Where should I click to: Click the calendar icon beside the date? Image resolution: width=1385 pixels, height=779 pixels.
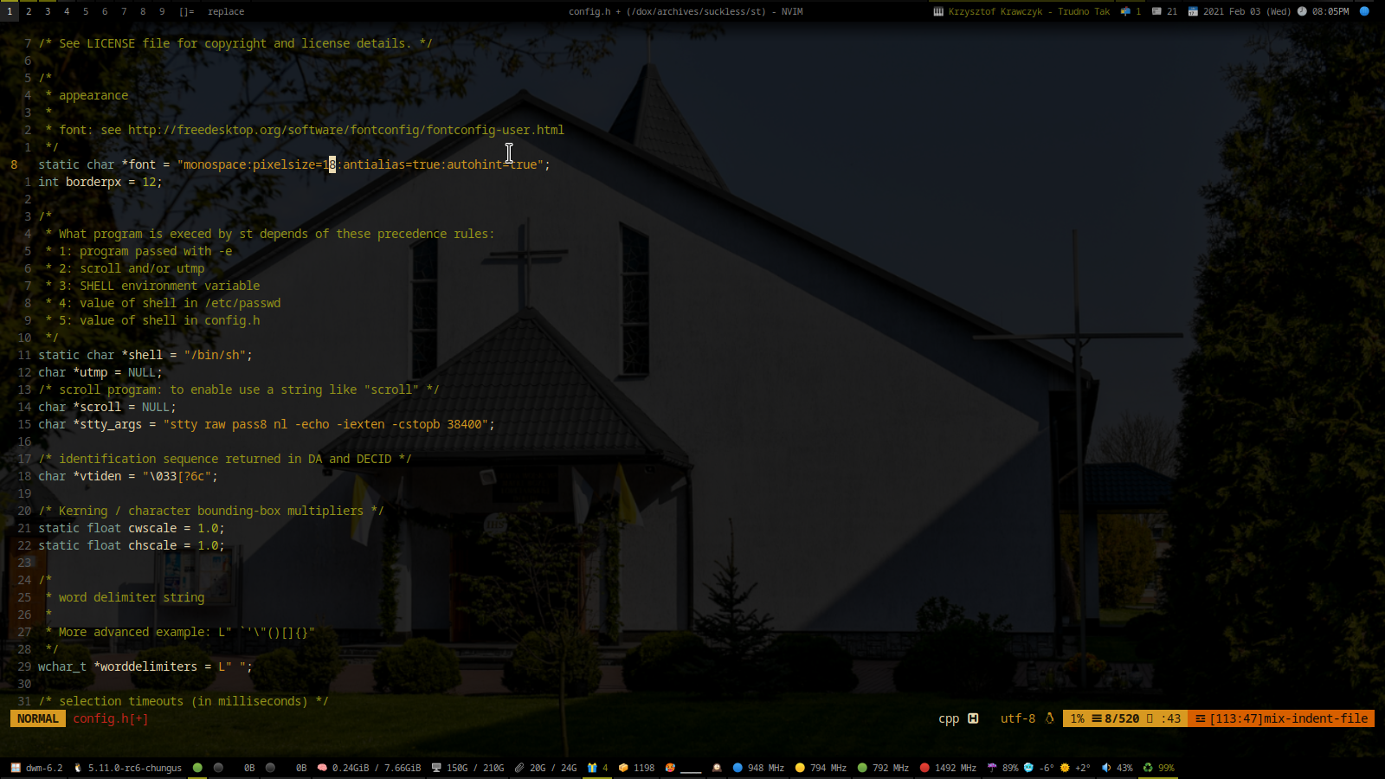click(1193, 11)
